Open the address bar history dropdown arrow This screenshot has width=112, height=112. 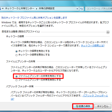tap(77, 9)
